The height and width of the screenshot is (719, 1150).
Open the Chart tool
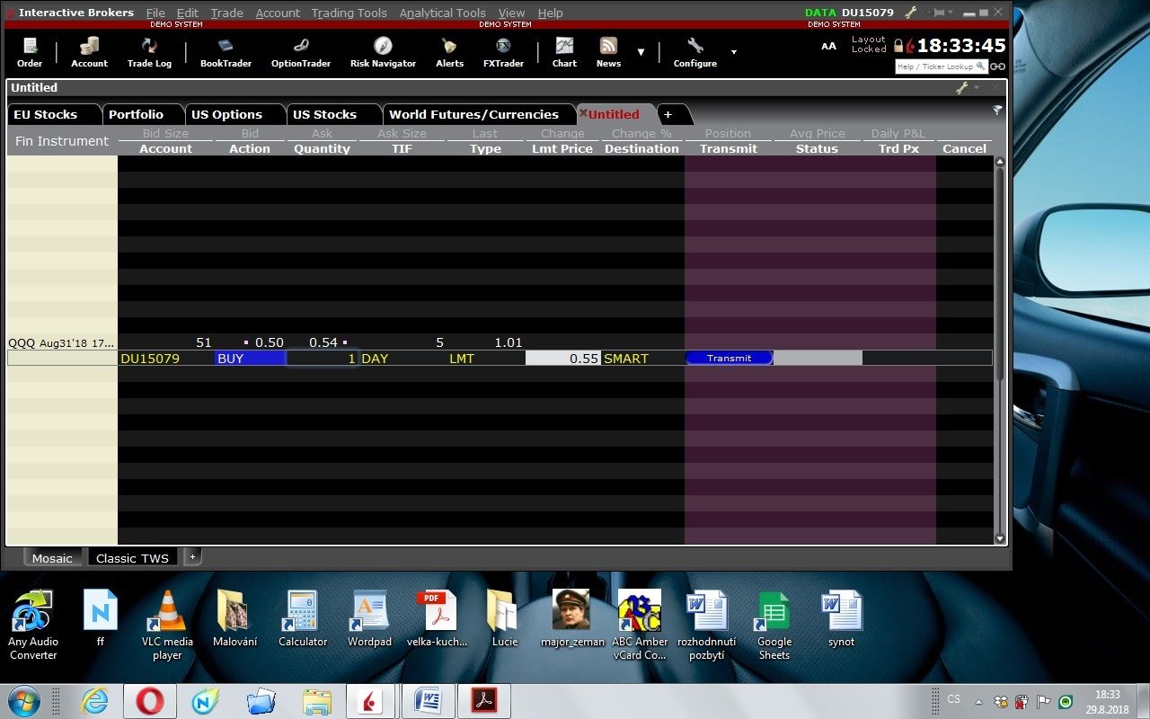tap(564, 52)
